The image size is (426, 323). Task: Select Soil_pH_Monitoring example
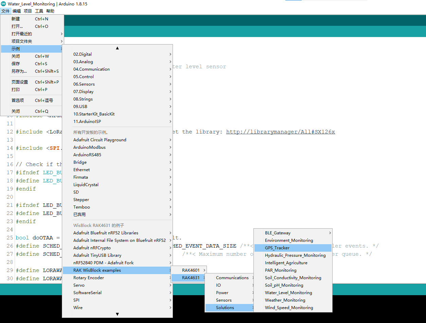tap(284, 285)
